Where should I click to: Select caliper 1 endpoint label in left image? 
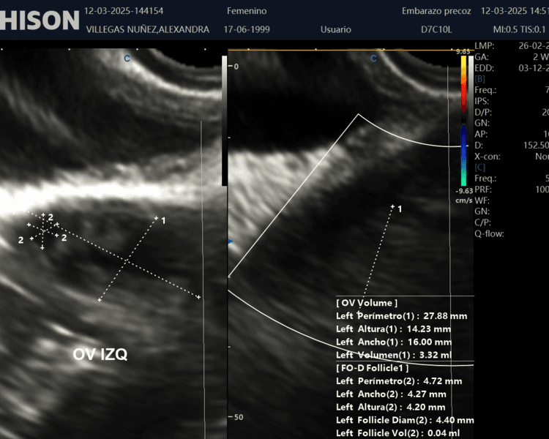tap(163, 220)
